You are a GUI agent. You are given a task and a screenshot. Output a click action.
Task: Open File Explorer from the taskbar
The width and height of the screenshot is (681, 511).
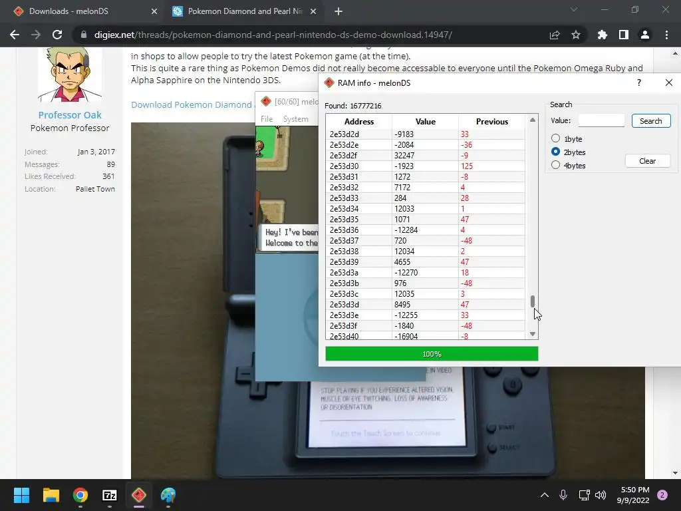tap(51, 495)
